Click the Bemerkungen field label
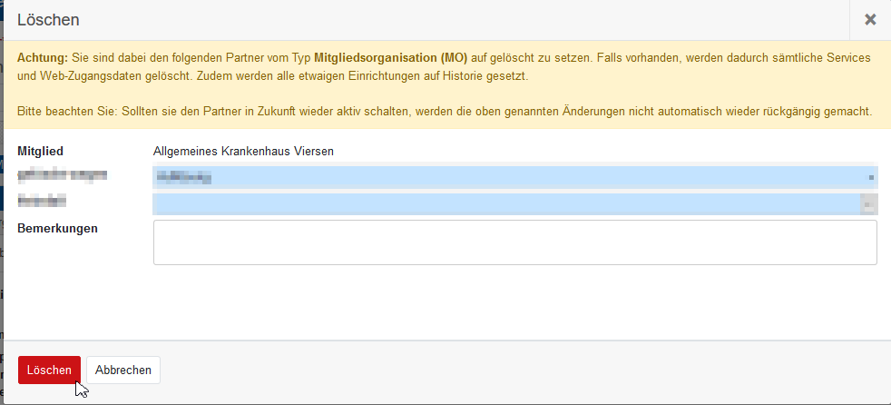 (x=57, y=228)
